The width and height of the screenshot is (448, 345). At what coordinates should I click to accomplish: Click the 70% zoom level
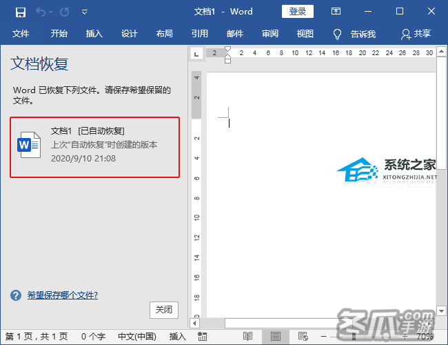tap(425, 337)
